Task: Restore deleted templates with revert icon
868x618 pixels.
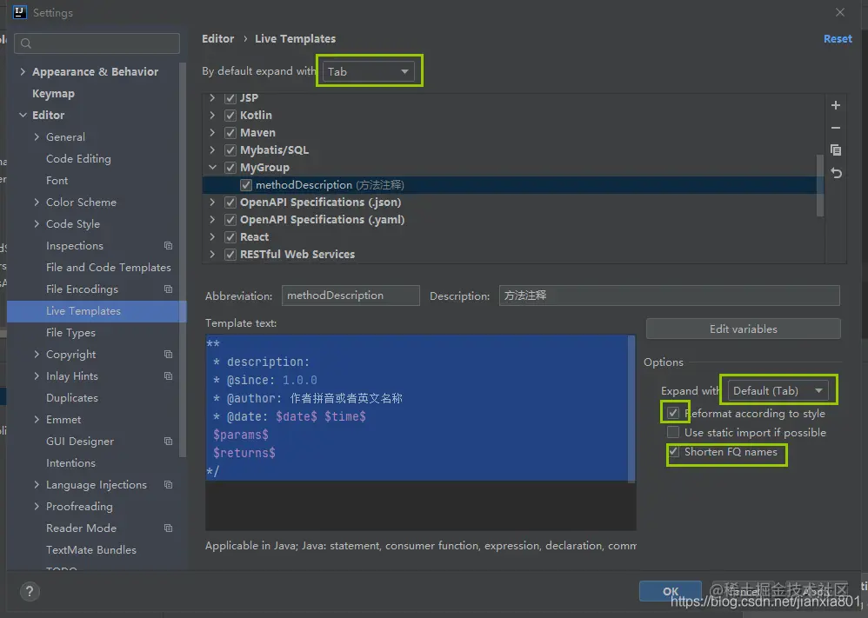Action: click(x=836, y=173)
